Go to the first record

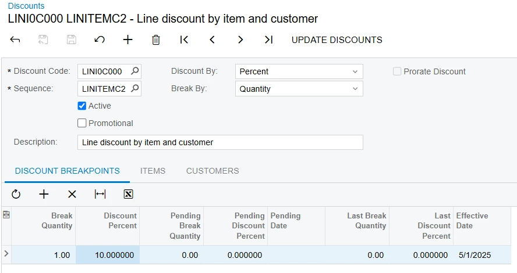point(184,40)
